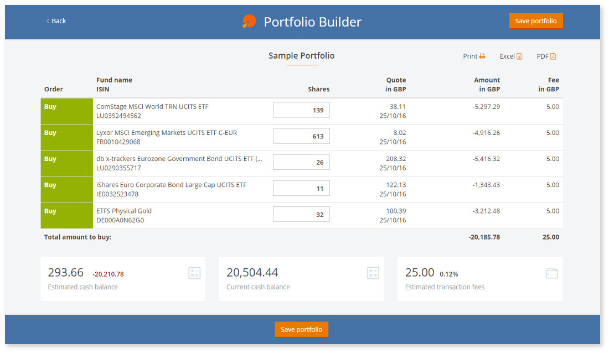The width and height of the screenshot is (609, 353).
Task: Edit shares field for iShares Euro Corporate Bond
Action: (x=301, y=188)
